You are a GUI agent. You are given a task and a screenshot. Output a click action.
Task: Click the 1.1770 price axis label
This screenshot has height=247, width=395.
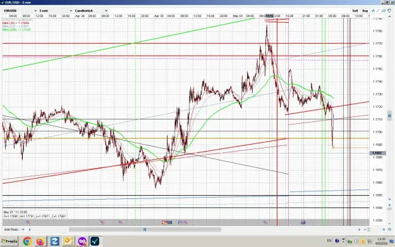377,44
